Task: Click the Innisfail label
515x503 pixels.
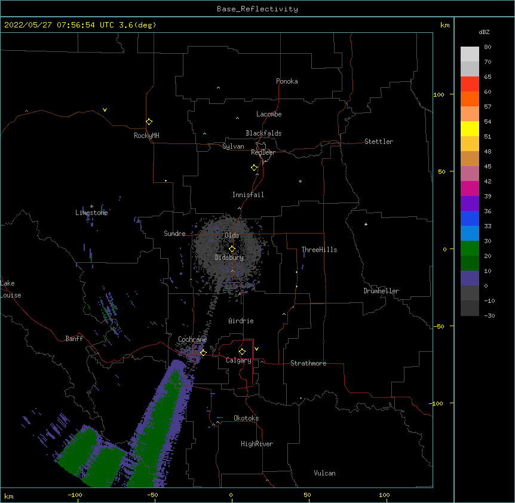Action: pos(248,195)
